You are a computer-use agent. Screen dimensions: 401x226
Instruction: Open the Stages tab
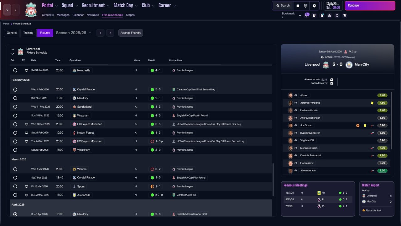point(130,15)
